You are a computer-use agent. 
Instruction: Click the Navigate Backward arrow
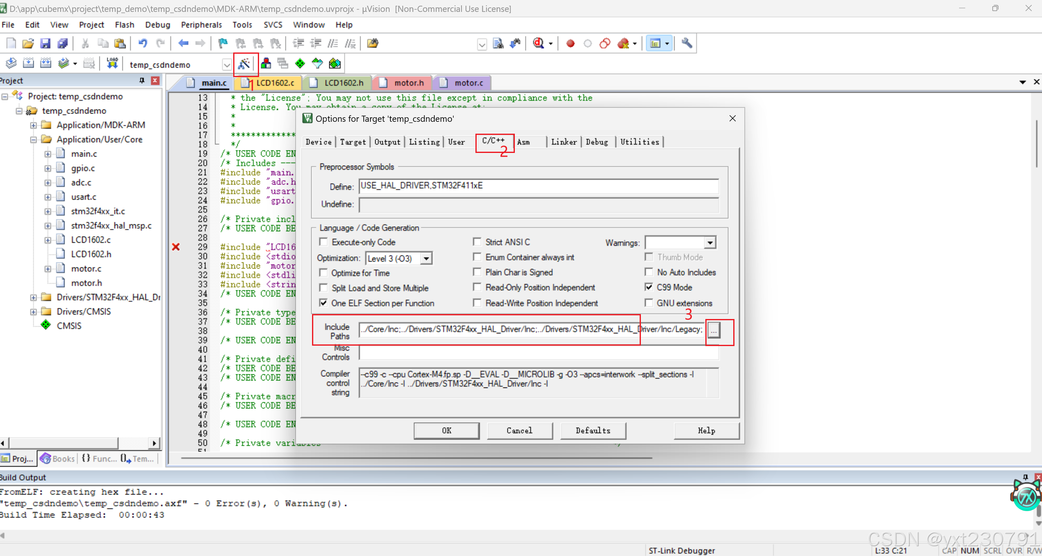(x=183, y=43)
